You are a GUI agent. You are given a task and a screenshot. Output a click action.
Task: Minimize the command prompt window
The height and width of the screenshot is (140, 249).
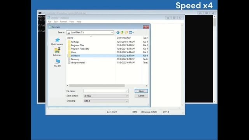(x=200, y=13)
